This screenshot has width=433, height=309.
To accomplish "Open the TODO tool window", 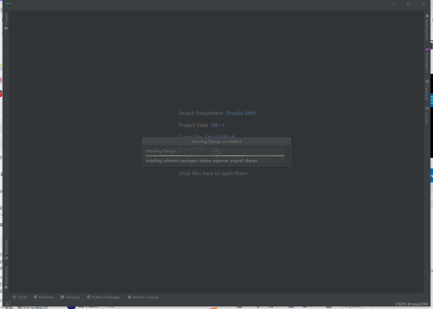I will [x=20, y=297].
